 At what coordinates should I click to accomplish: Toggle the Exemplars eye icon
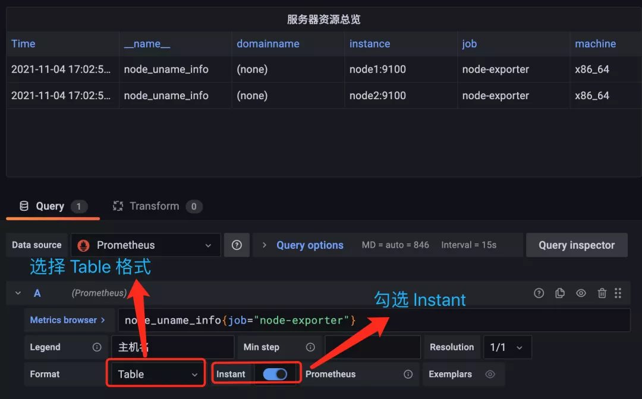click(490, 374)
